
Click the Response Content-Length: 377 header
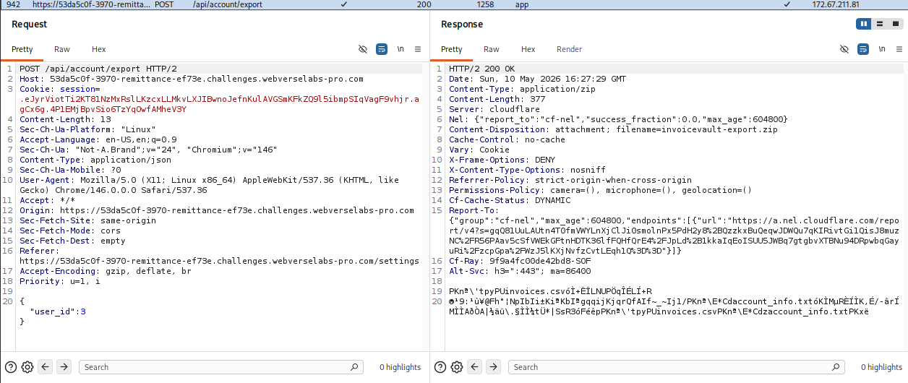click(496, 99)
